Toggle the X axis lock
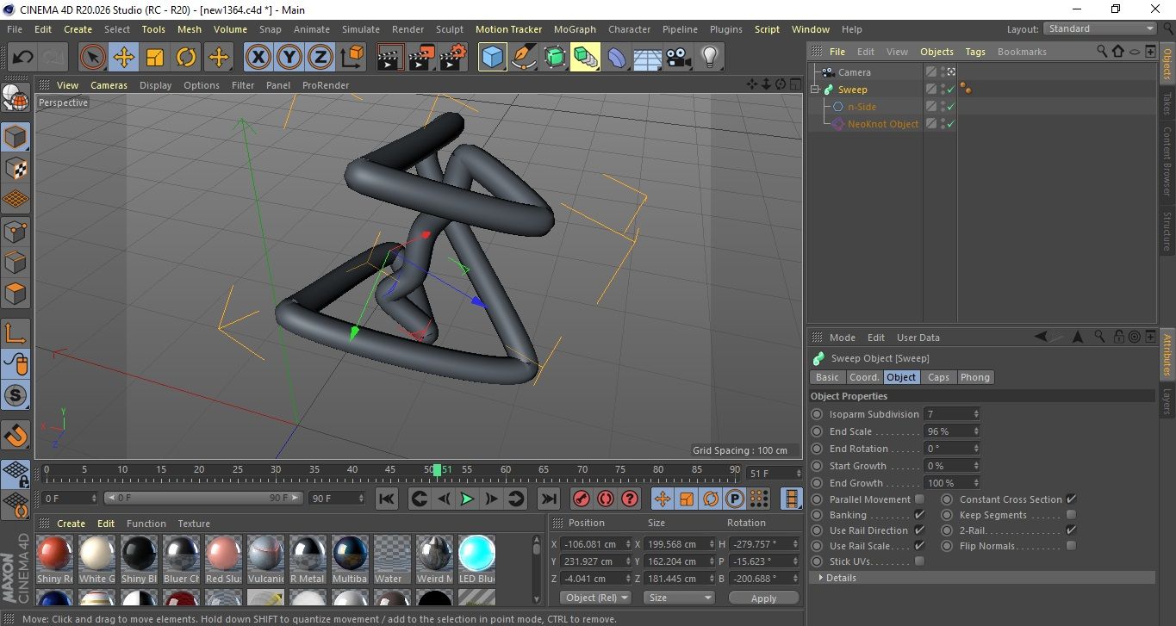The height and width of the screenshot is (626, 1176). point(258,58)
